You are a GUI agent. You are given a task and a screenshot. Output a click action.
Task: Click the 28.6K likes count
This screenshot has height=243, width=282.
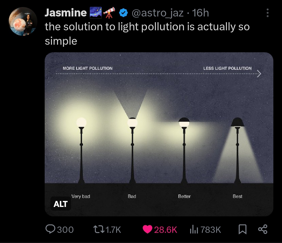tap(166, 230)
